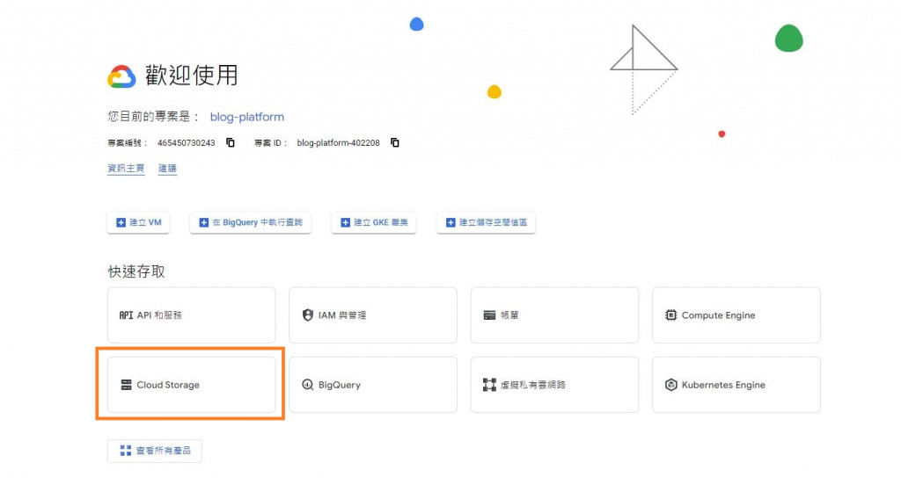The height and width of the screenshot is (499, 901).
Task: Open the IAM 與管理 card
Action: coord(373,315)
